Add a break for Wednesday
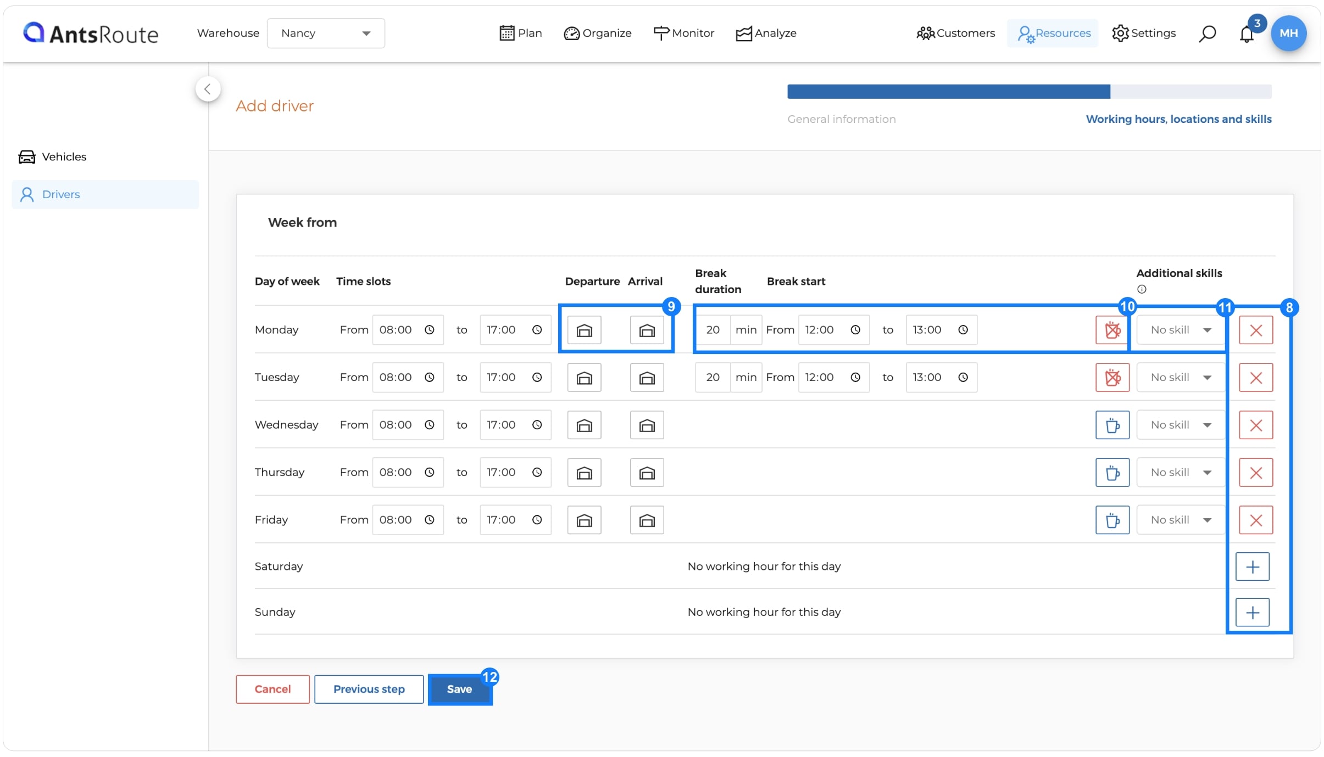The width and height of the screenshot is (1324, 757). 1112,425
